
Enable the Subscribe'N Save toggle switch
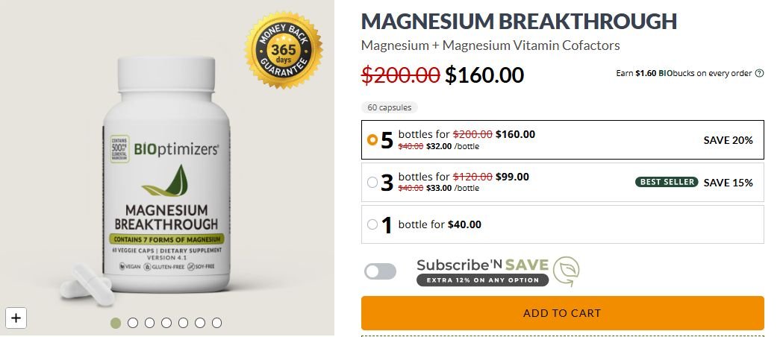[x=380, y=271]
